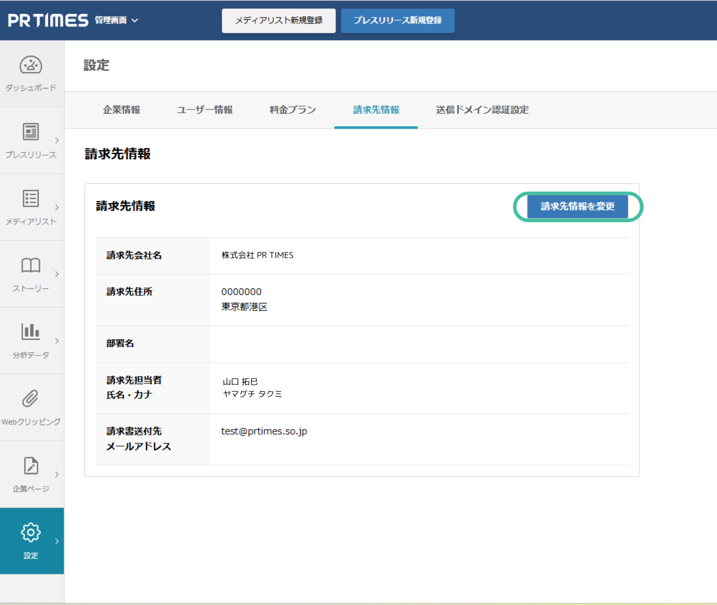Click the メディアリスト新規登録 button
Image resolution: width=717 pixels, height=605 pixels.
278,21
